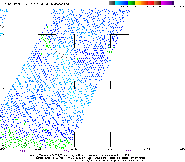Click the legend label '15'
This screenshot has width=185, height=162.
(128, 7)
